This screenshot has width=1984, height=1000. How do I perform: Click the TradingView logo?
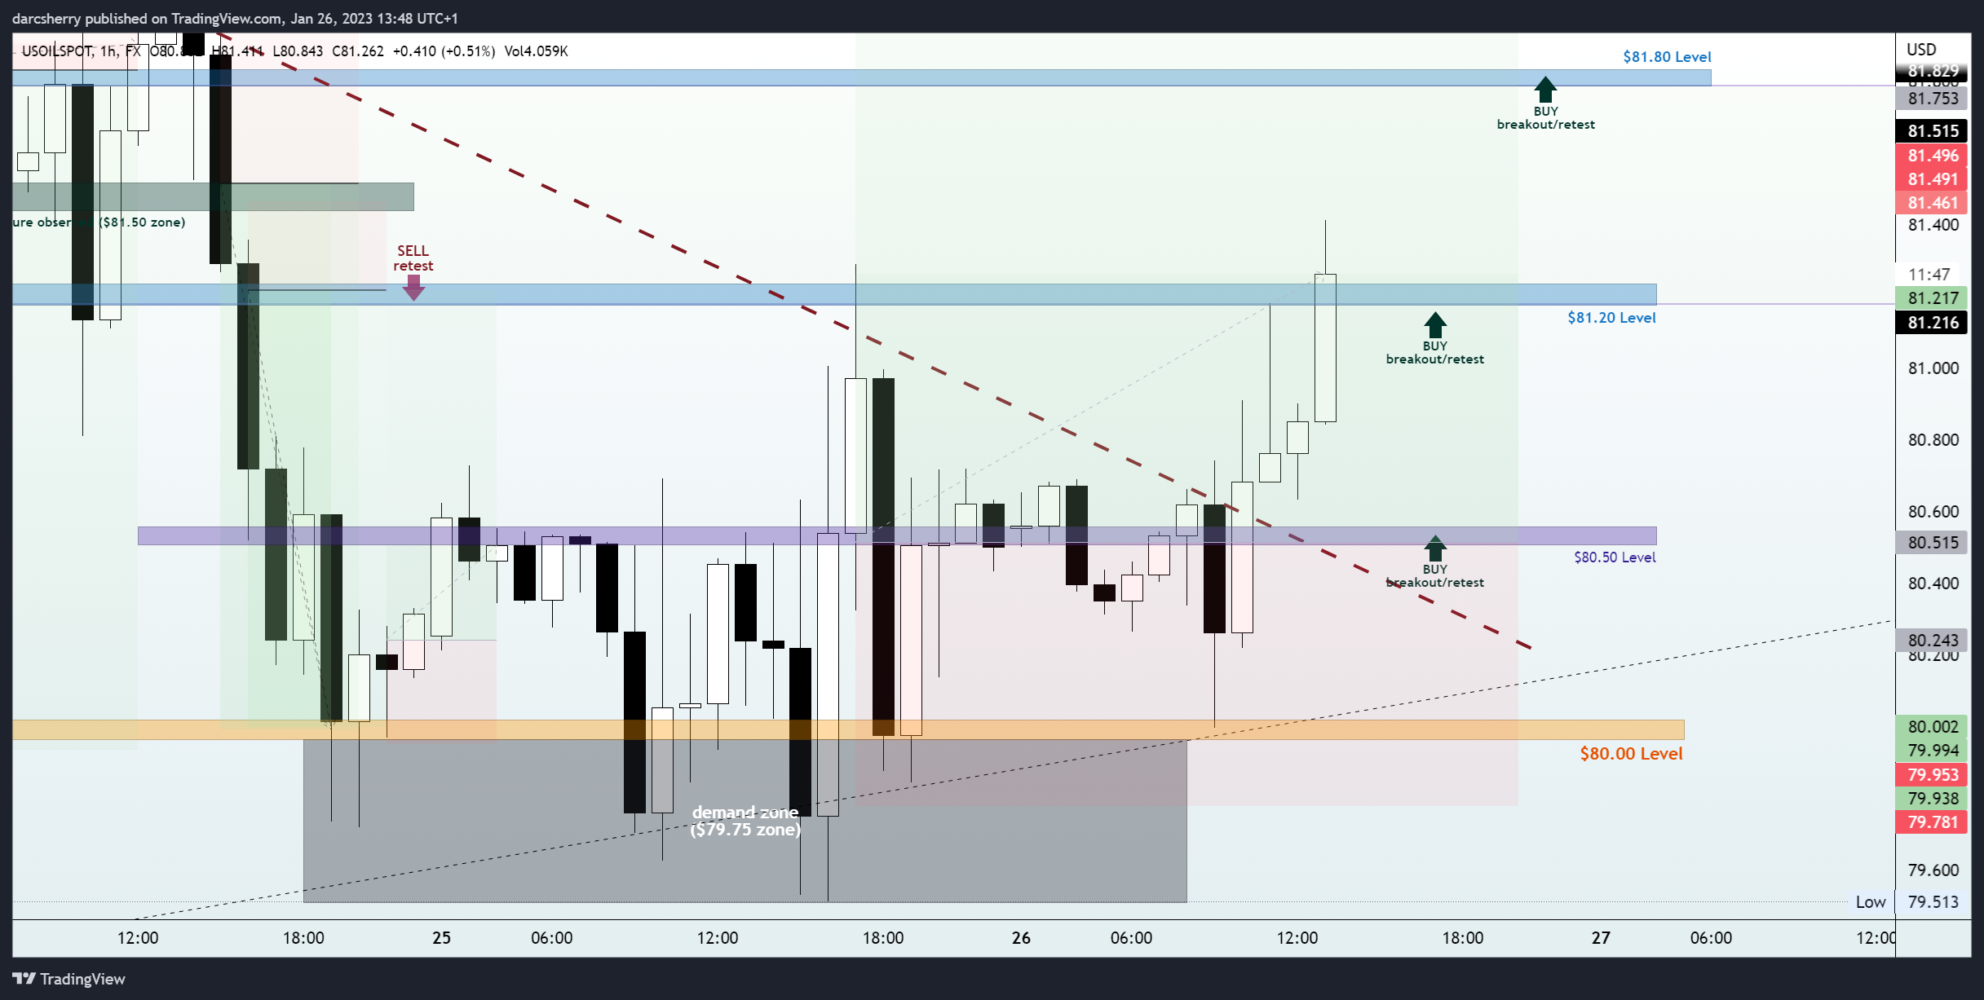(69, 979)
